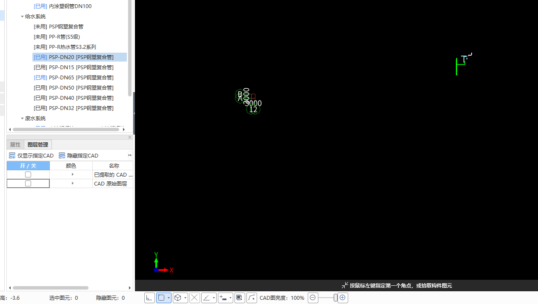Click the orthogonal mode icon in bottom toolbar
The height and width of the screenshot is (304, 538).
coord(149,298)
